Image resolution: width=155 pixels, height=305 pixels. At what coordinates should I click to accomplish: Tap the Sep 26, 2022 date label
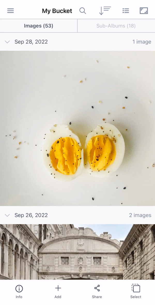[x=31, y=215]
